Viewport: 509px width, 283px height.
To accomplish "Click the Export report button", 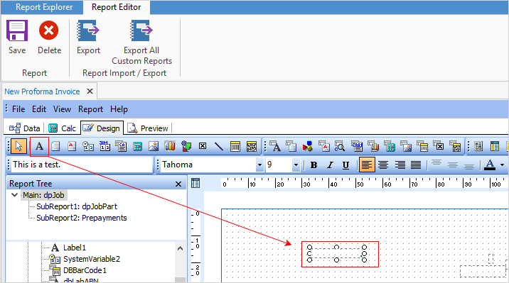I will [88, 37].
